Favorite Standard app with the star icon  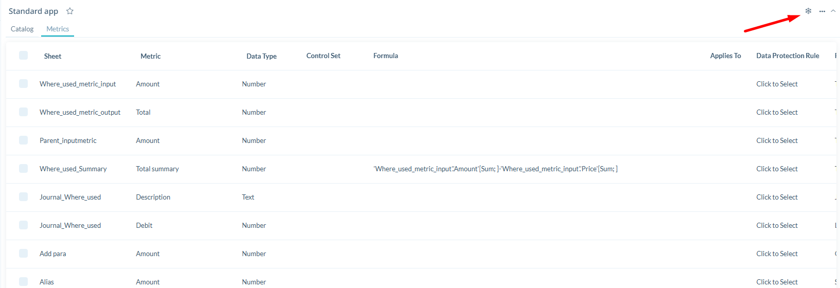click(70, 11)
